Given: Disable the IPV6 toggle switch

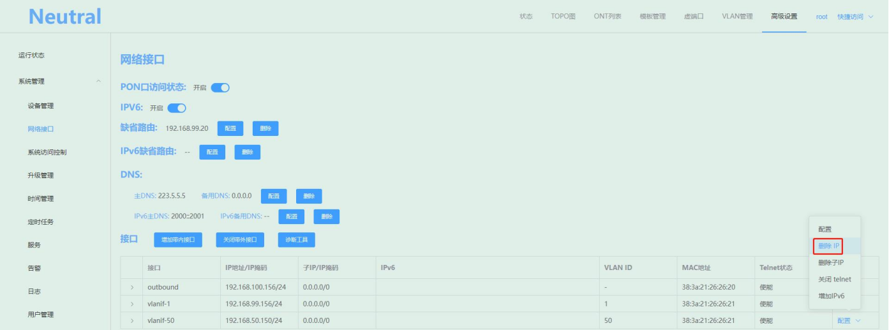Looking at the screenshot, I should click(x=176, y=108).
